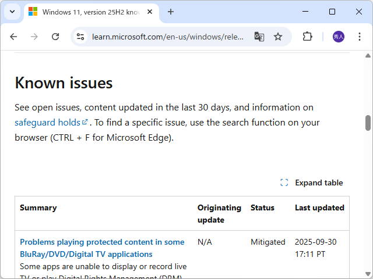Expand the tab search dropdown

coord(12,12)
